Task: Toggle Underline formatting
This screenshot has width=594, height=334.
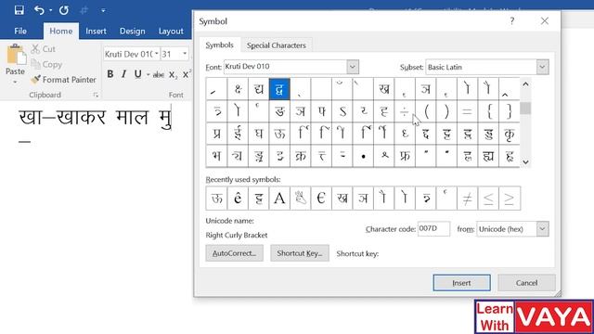Action: click(x=138, y=74)
